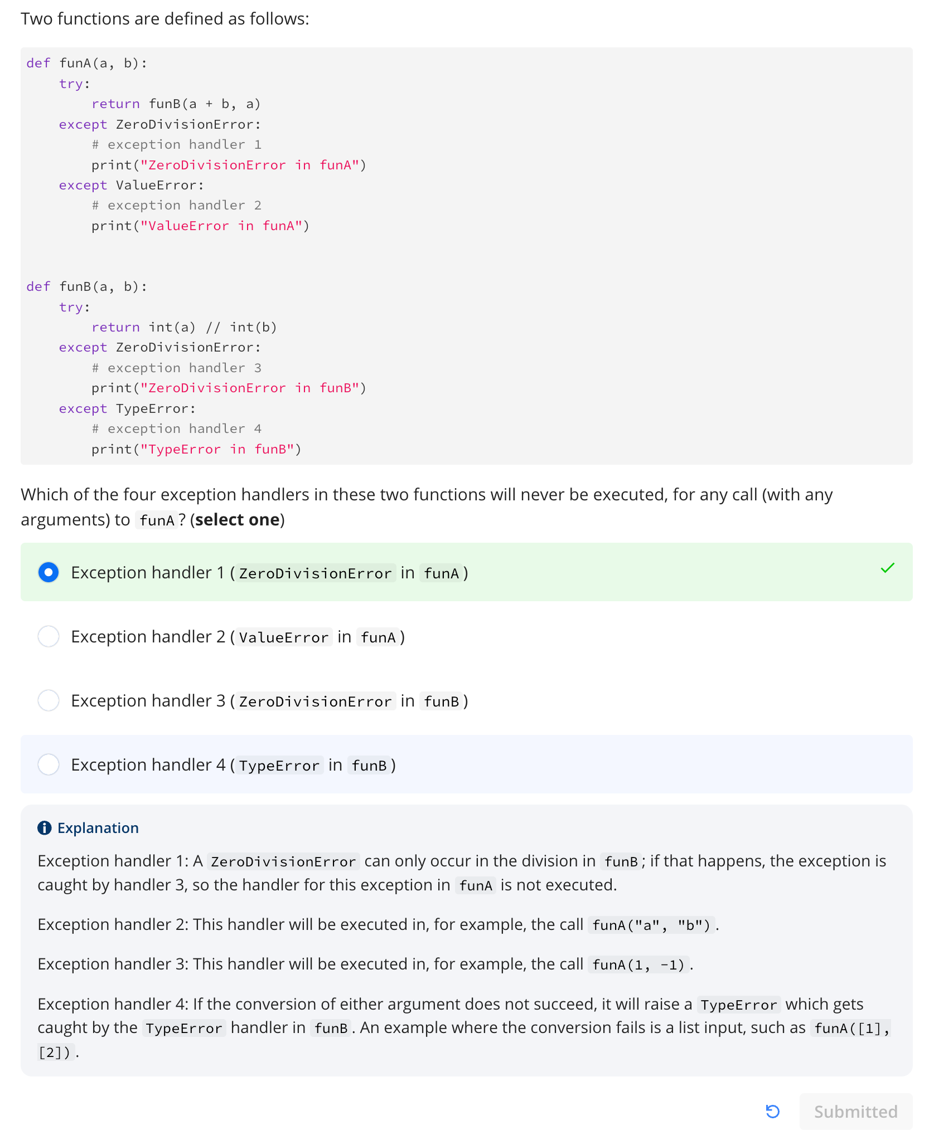This screenshot has width=929, height=1140.
Task: Click the 'def funA(a, b):' code line
Action: click(86, 63)
